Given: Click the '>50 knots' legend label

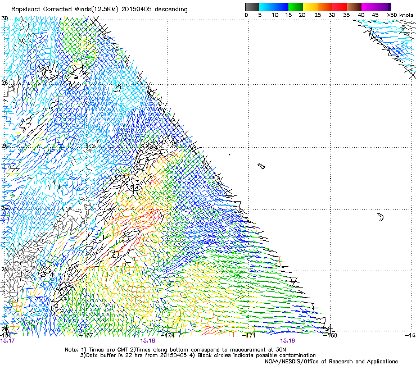Looking at the screenshot, I should [400, 15].
